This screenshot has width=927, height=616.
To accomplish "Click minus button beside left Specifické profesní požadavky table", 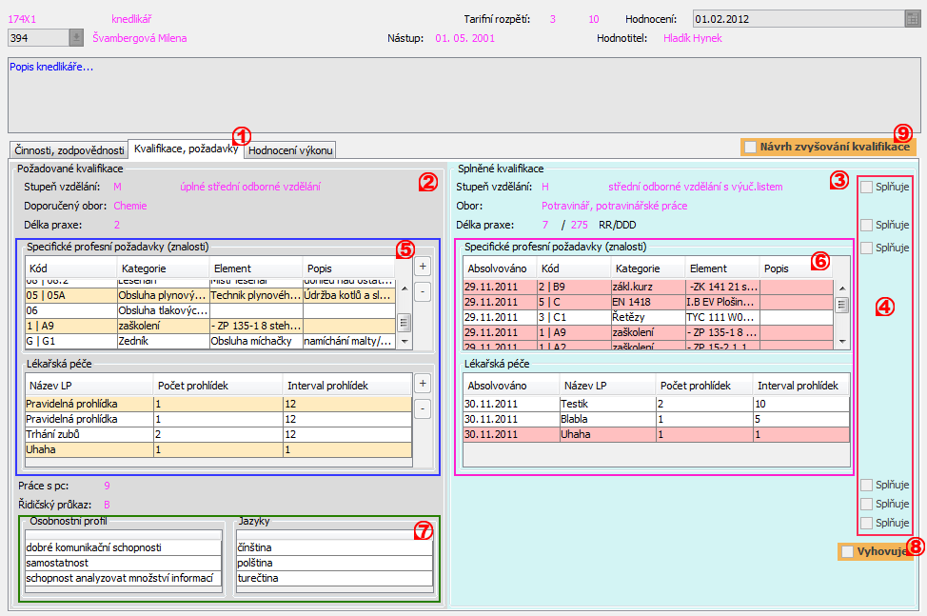I will click(423, 290).
